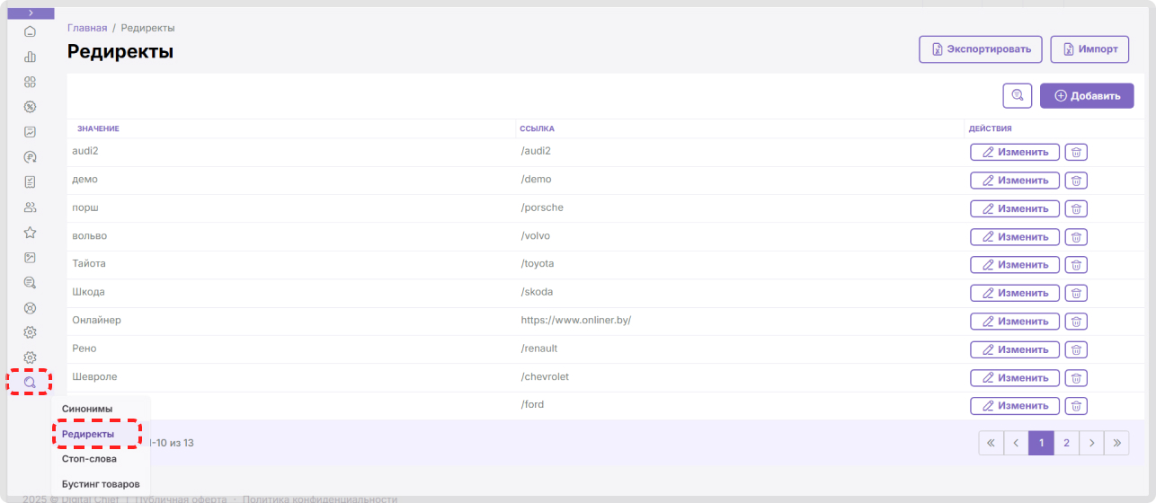
Task: Select Бустинг товаров in the search submenu
Action: click(x=101, y=484)
